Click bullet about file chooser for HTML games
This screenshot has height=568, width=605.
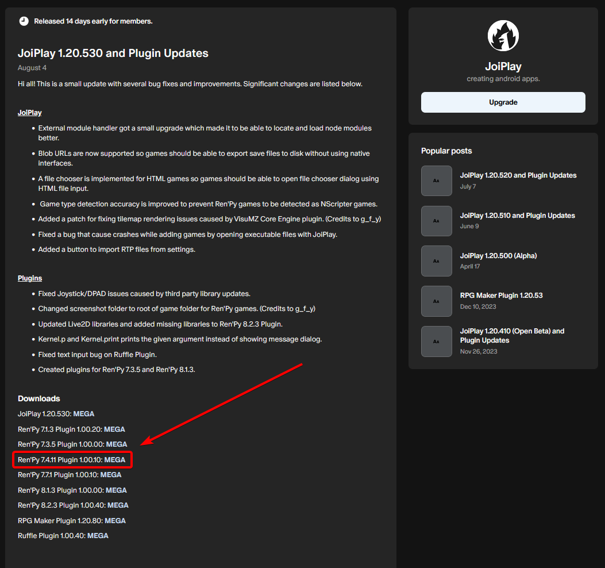(x=209, y=184)
